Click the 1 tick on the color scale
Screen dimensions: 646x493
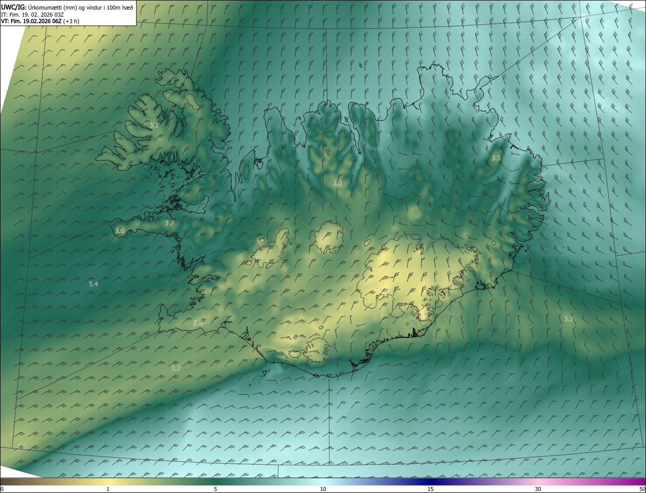pos(108,489)
